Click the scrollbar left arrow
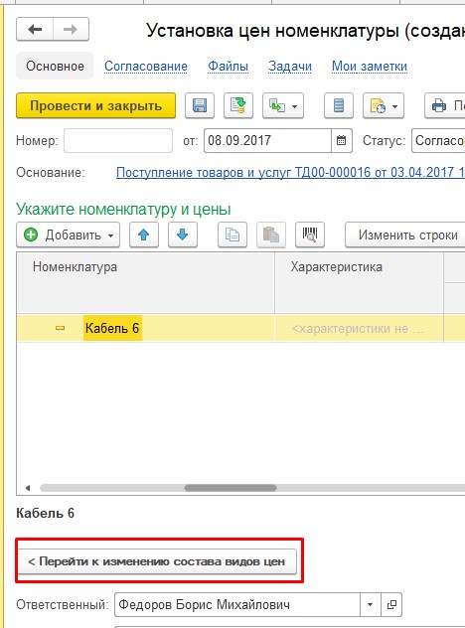Image resolution: width=465 pixels, height=628 pixels. [28, 488]
